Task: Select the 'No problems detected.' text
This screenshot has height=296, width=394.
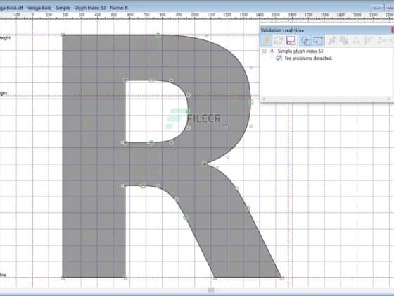Action: click(x=309, y=58)
